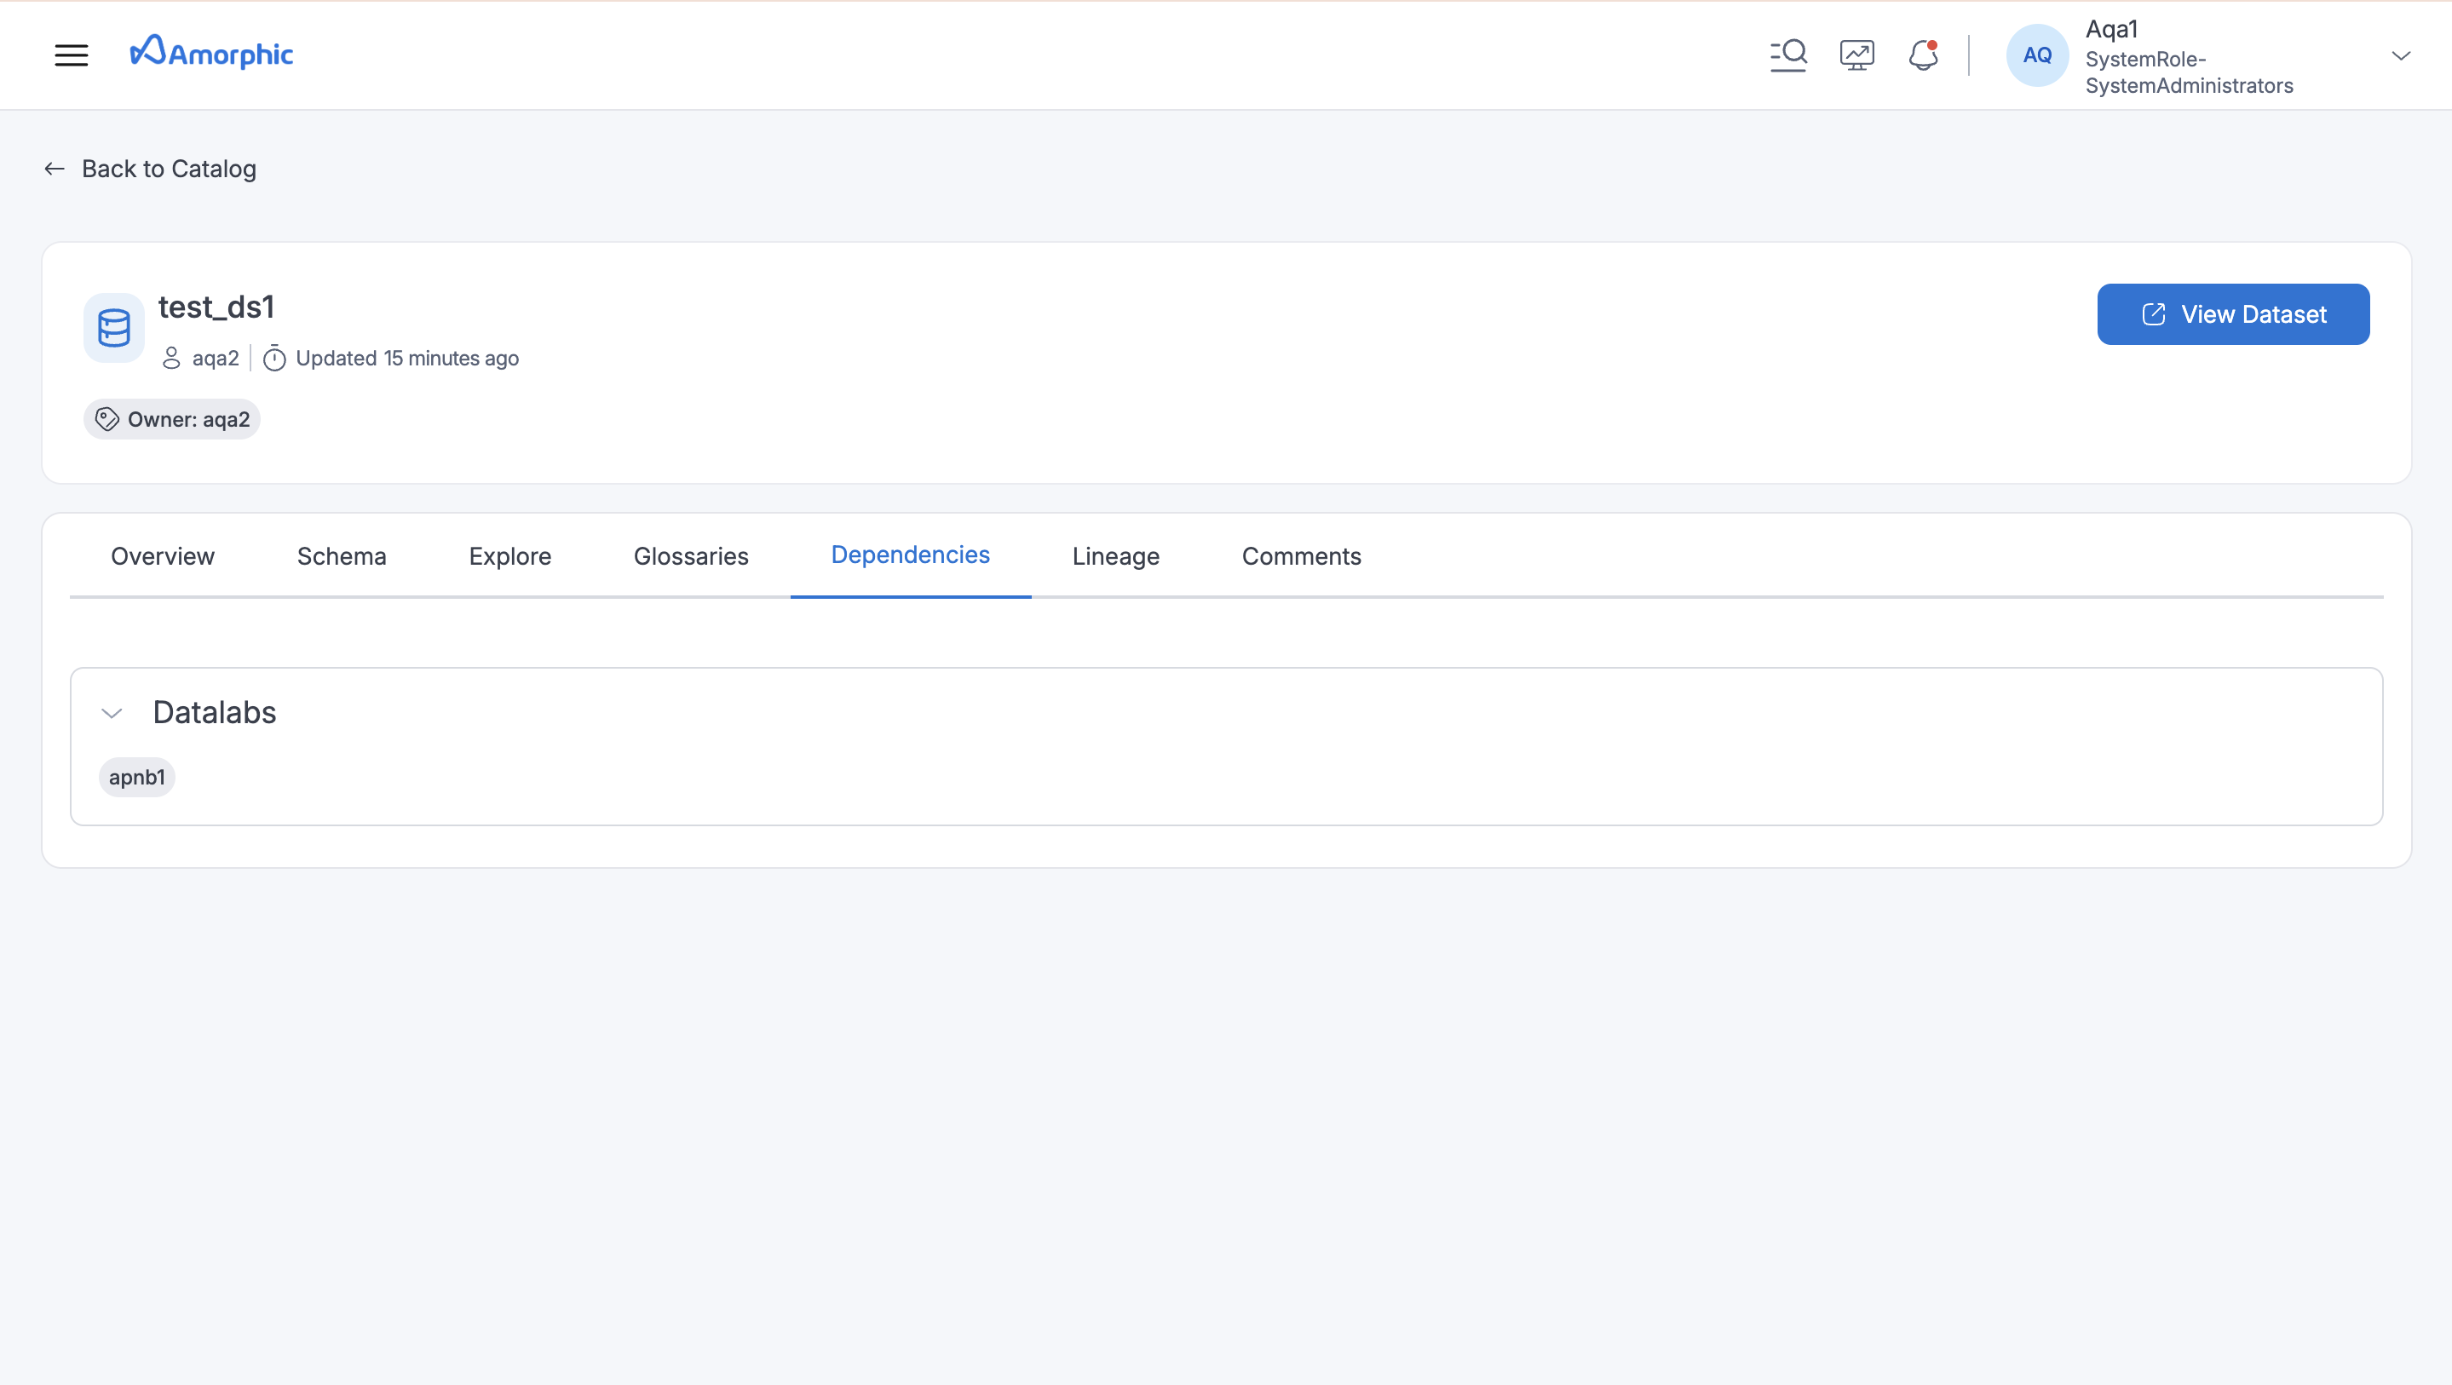Click the dashboard/monitor icon in the header
Viewport: 2452px width, 1385px height.
[1856, 55]
